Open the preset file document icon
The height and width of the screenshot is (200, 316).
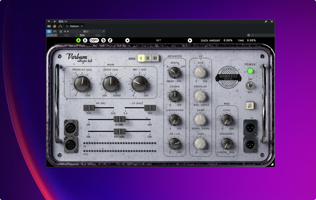click(61, 32)
